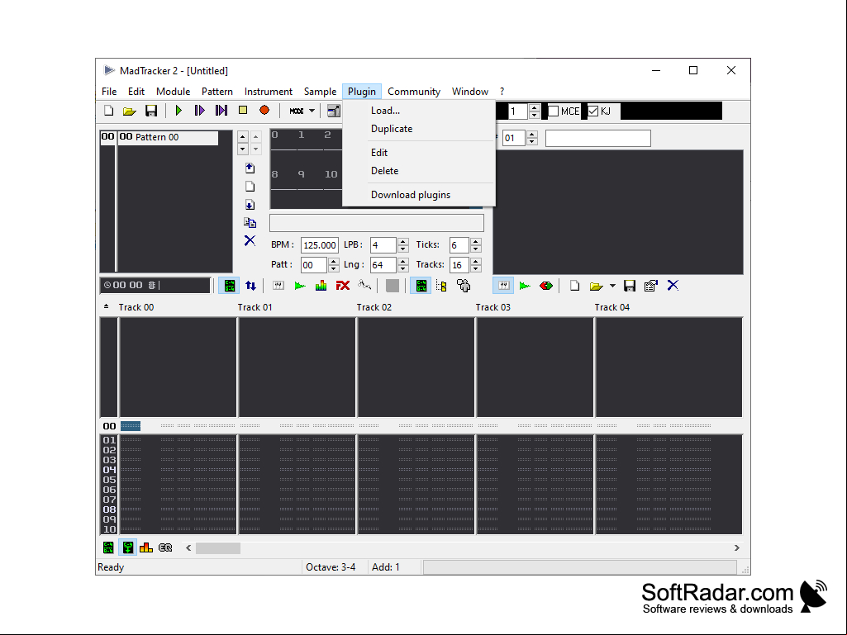Toggle the green pattern editor view button
847x635 pixels.
point(229,286)
